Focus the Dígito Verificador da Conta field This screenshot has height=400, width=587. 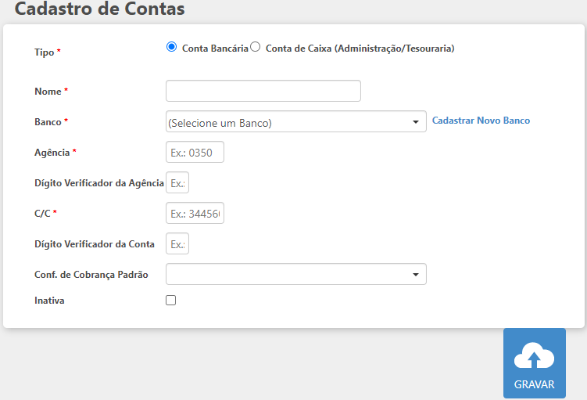pyautogui.click(x=177, y=243)
